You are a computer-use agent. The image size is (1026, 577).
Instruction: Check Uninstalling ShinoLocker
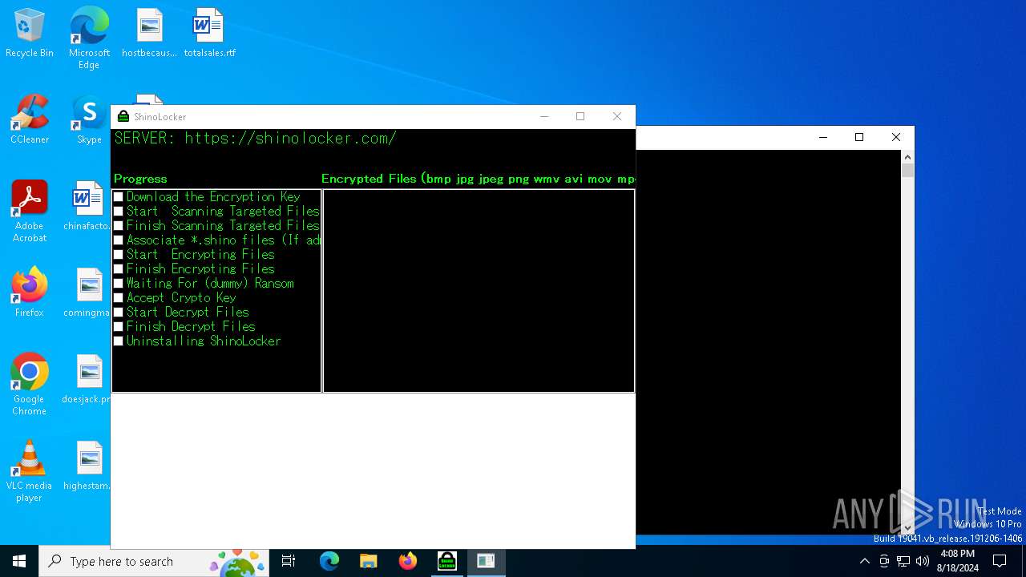coord(119,341)
